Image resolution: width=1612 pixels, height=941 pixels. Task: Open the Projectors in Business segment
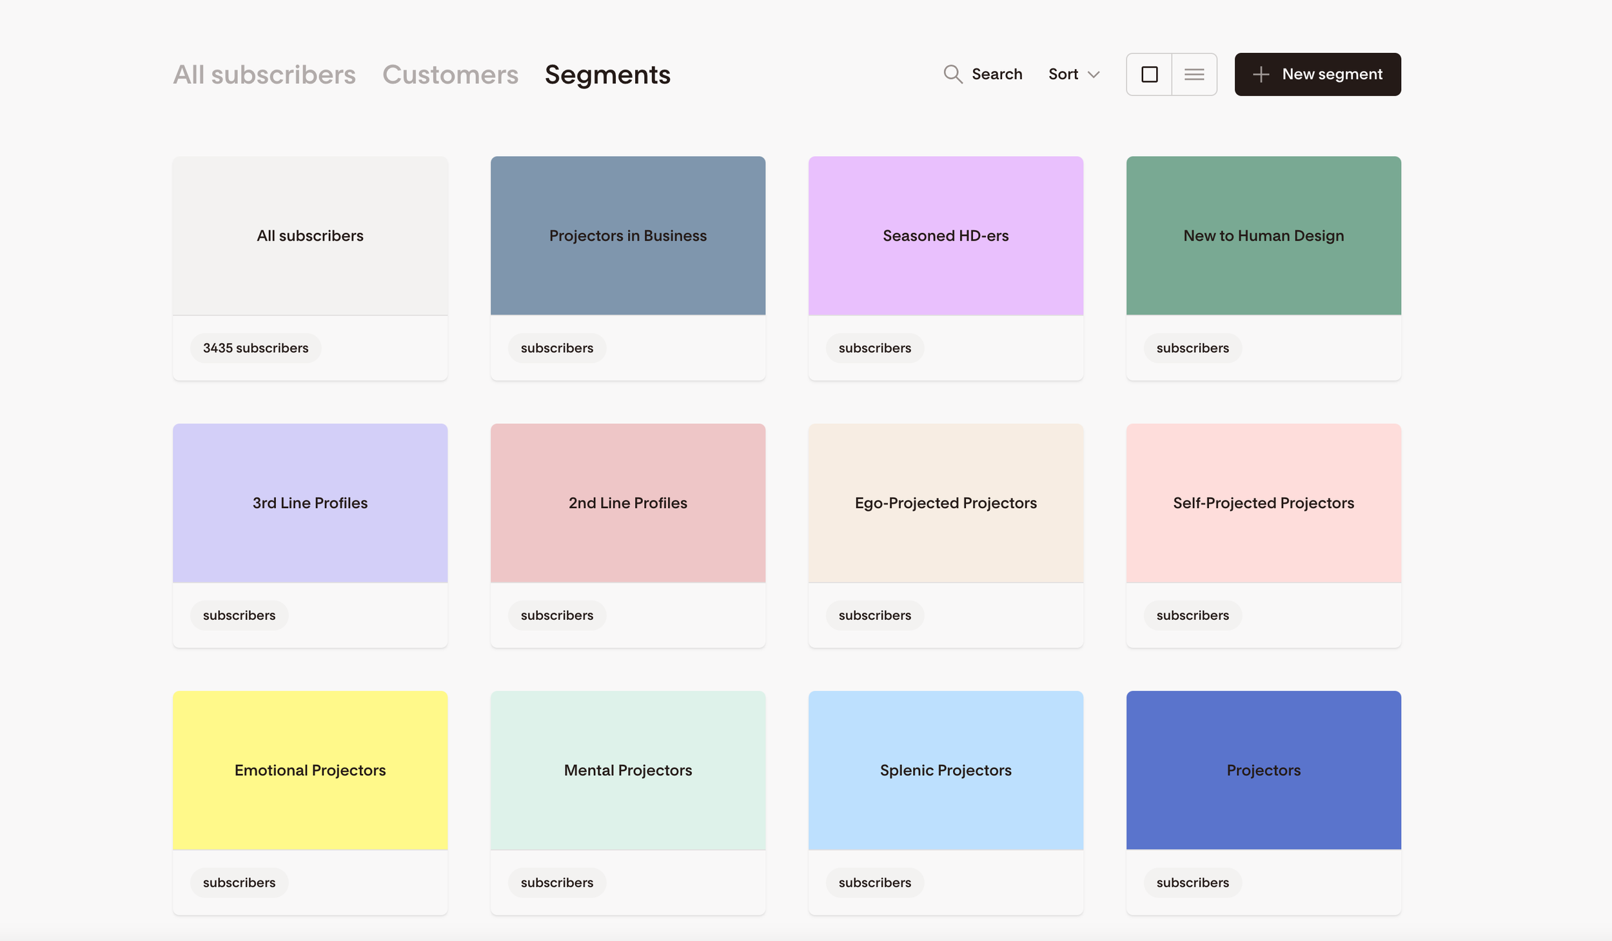(x=627, y=235)
